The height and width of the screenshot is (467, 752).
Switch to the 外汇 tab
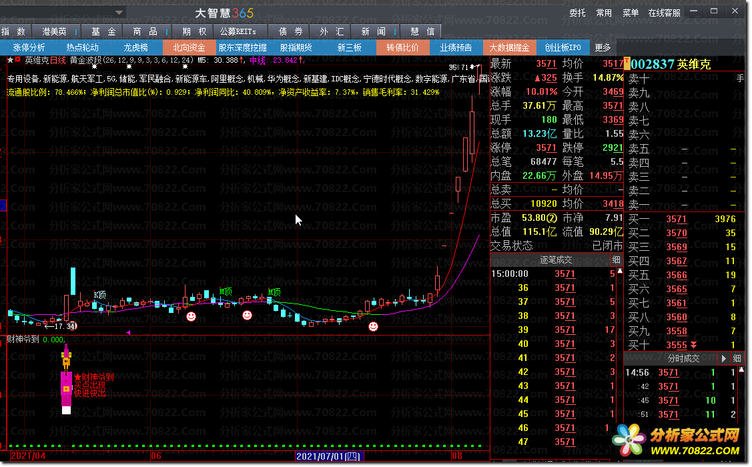332,31
